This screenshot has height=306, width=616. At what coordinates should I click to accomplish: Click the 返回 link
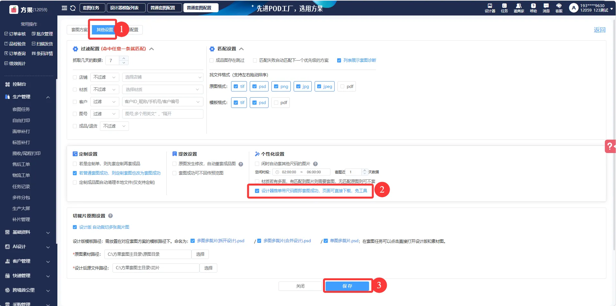600,30
